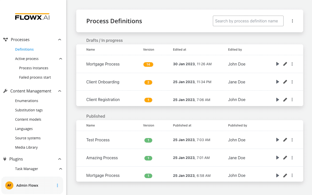The image size is (312, 195).
Task: Open the more options menu for published Mortgage Process
Action: [292, 175]
